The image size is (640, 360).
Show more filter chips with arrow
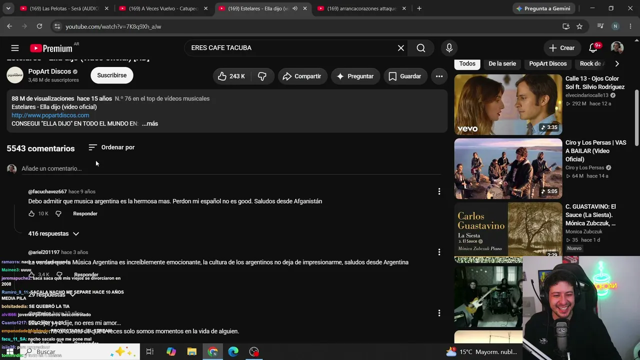point(617,63)
